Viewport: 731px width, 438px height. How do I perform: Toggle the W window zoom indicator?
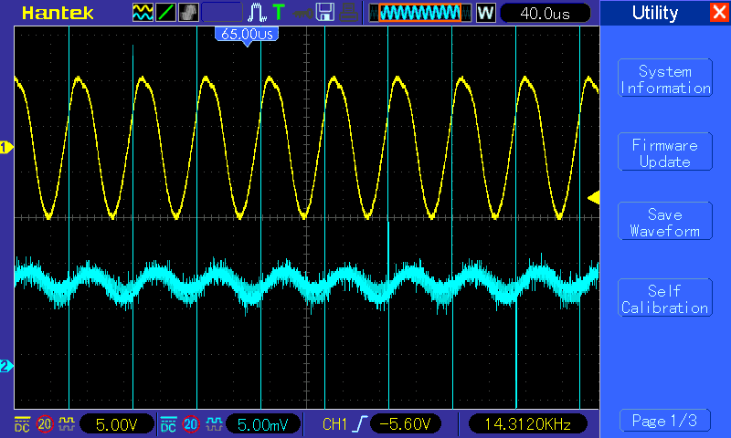(x=485, y=13)
